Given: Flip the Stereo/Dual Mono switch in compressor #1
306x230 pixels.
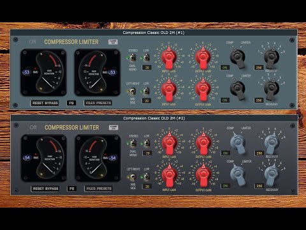Looking at the screenshot, I should [133, 57].
